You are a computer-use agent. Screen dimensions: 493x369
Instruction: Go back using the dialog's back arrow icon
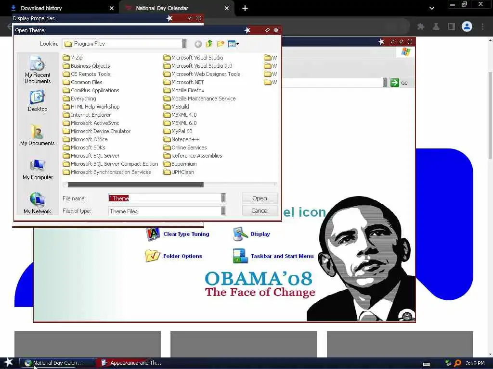pos(198,44)
